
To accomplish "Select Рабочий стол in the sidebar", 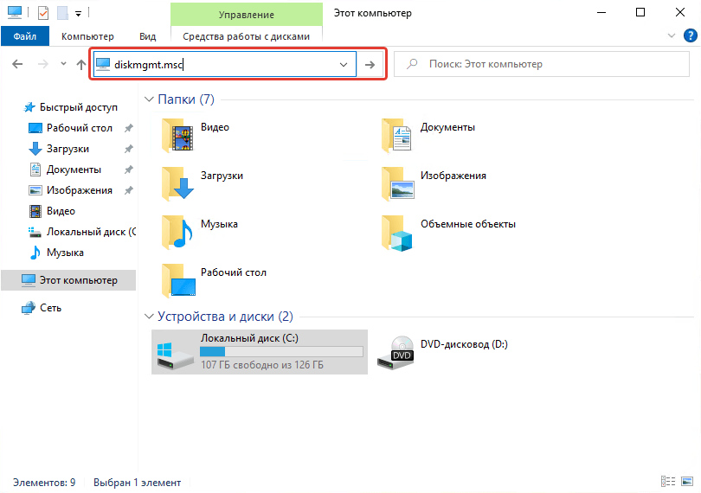I will coord(70,128).
